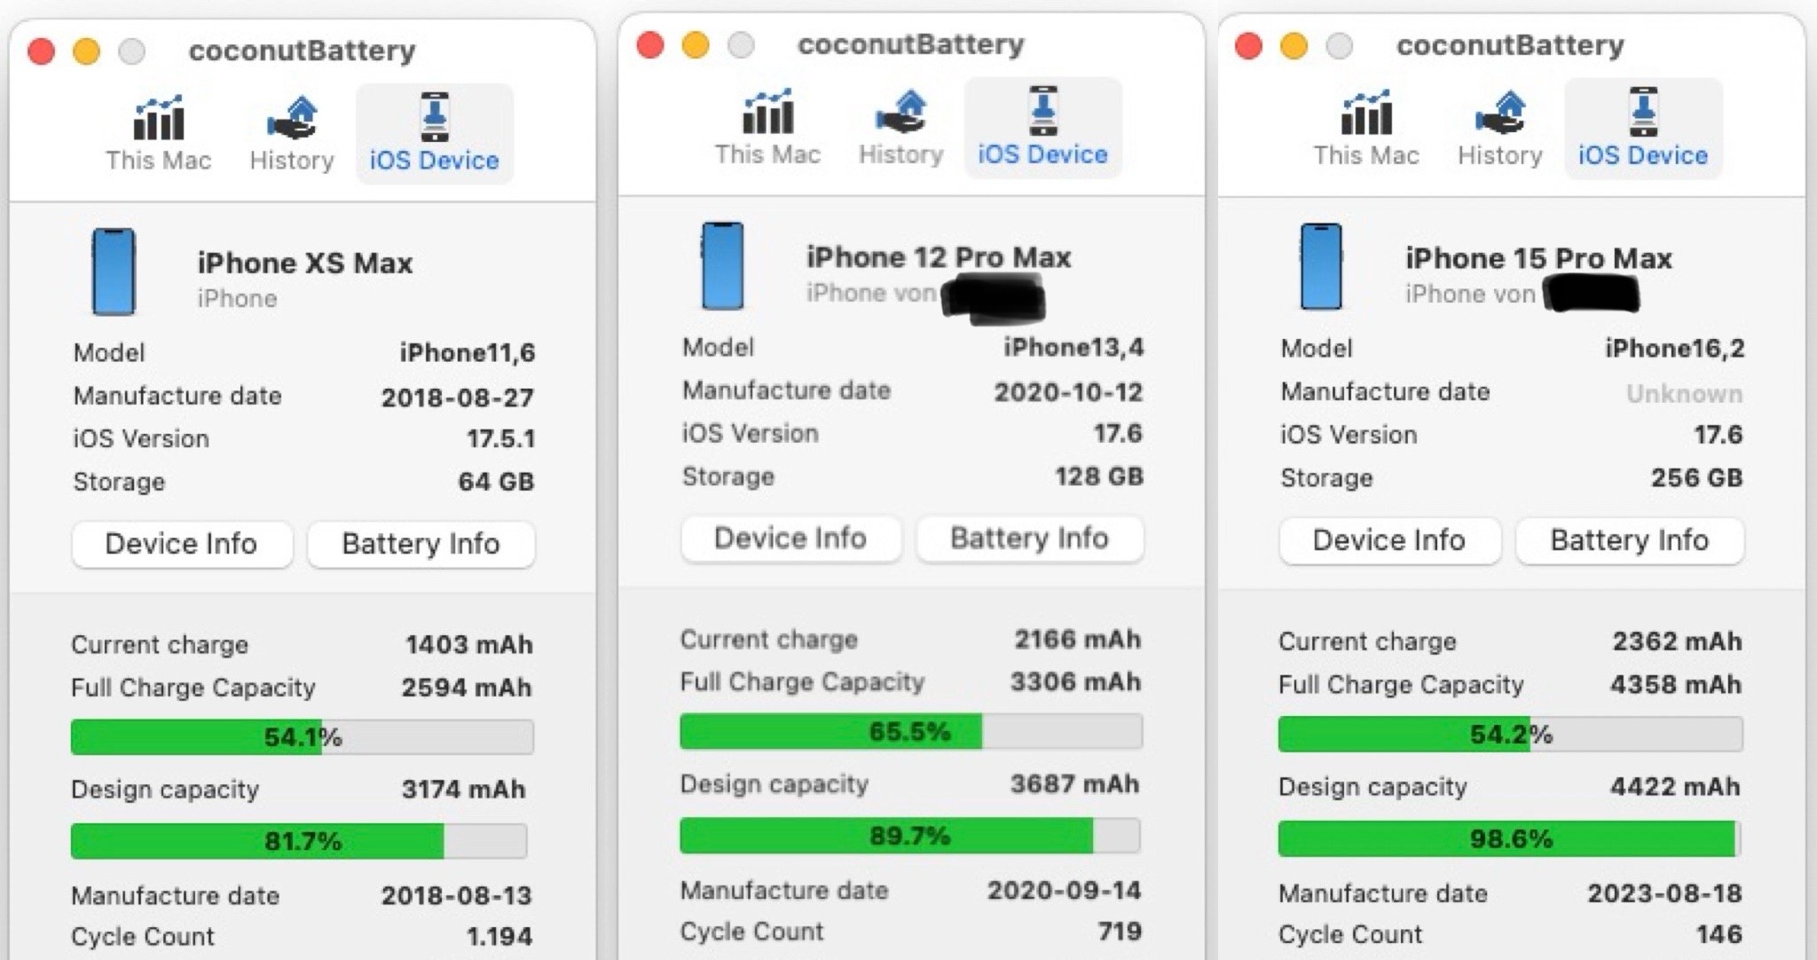Click the blue iPhone XS Max device image
The image size is (1817, 960).
[x=114, y=272]
